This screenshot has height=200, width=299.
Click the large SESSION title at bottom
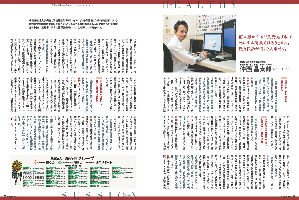(x=99, y=195)
